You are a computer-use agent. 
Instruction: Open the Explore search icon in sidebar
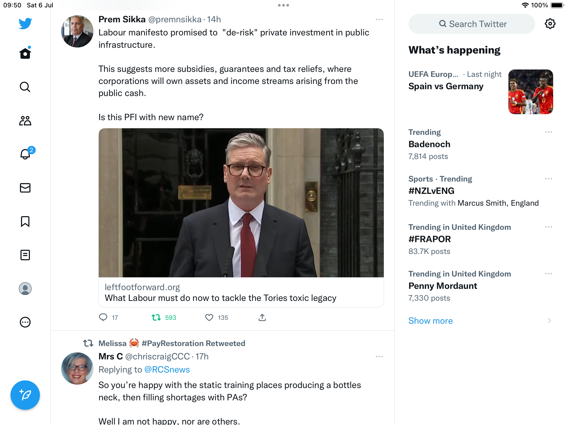point(25,87)
